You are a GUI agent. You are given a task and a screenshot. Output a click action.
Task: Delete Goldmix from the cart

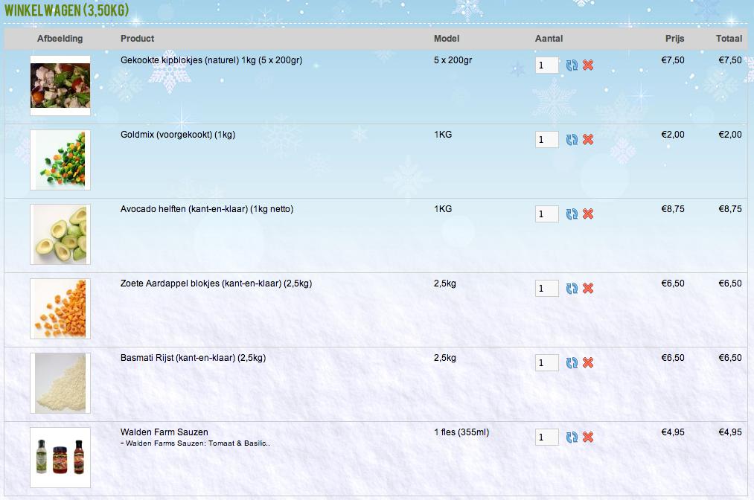pyautogui.click(x=588, y=140)
